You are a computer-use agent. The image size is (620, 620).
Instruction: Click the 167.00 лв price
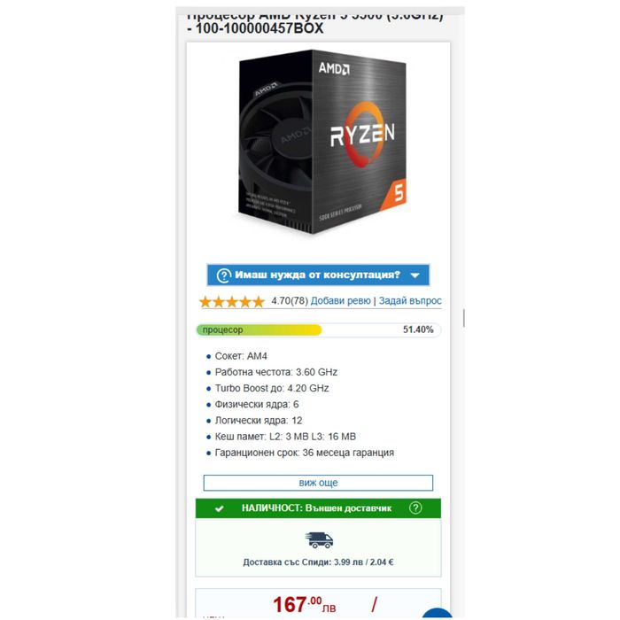pos(304,605)
